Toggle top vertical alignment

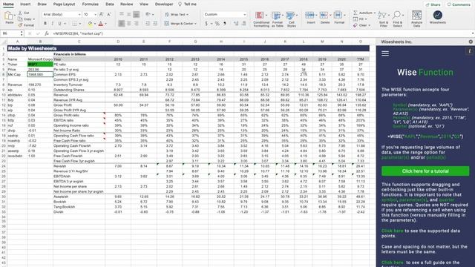point(121,14)
